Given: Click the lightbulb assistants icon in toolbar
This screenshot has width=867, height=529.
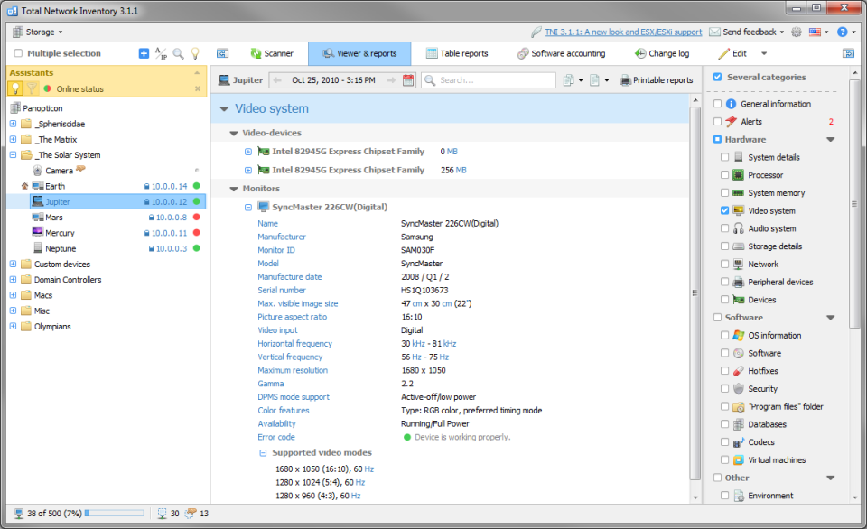Looking at the screenshot, I should (x=195, y=53).
